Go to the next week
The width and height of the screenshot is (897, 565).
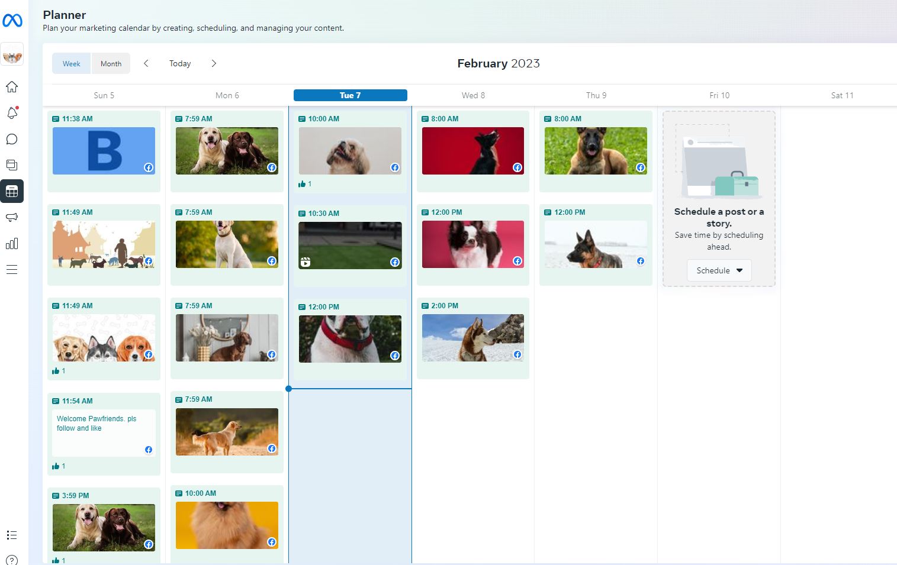tap(214, 63)
